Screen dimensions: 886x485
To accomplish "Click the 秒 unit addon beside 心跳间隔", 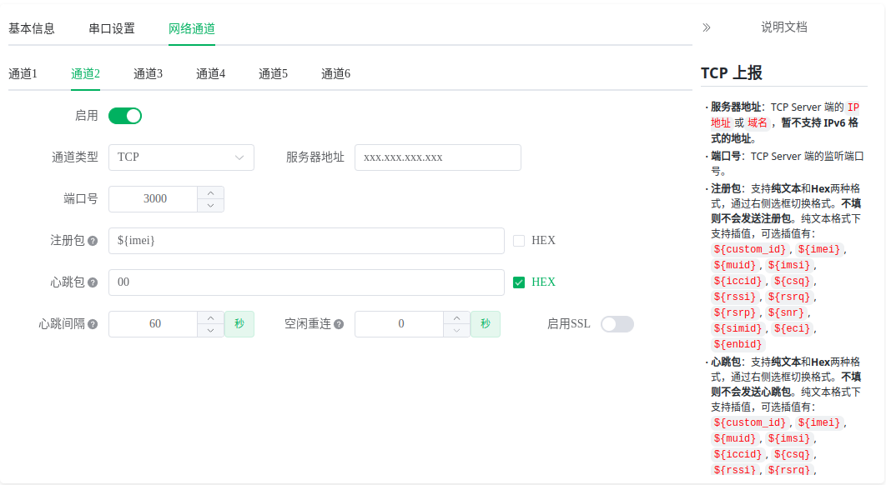I will click(x=239, y=324).
